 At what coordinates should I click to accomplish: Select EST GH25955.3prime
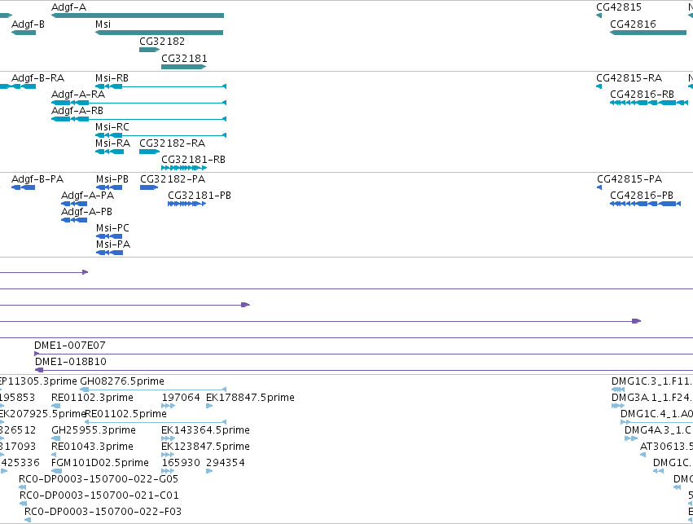click(x=94, y=430)
